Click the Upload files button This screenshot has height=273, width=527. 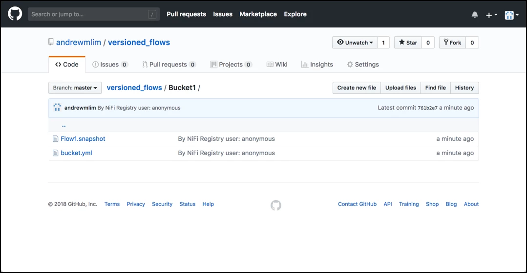pyautogui.click(x=401, y=88)
